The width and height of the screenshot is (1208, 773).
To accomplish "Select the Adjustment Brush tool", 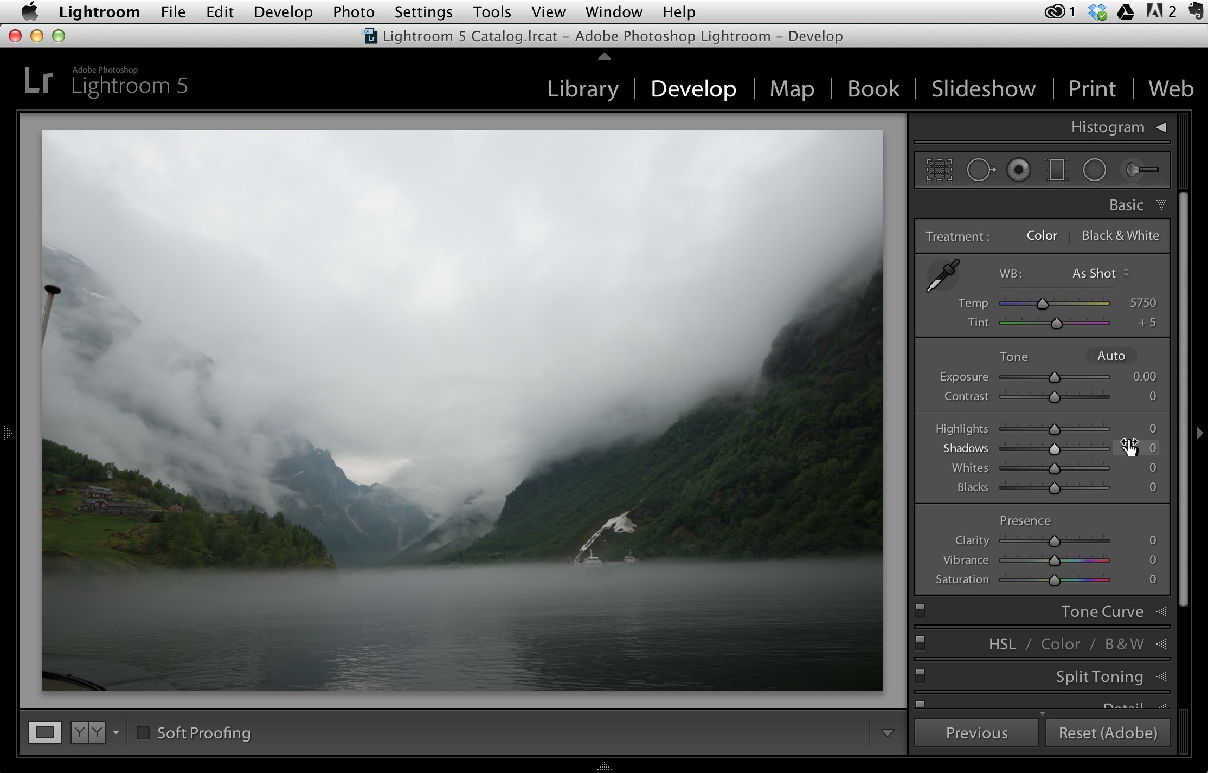I will (1141, 170).
